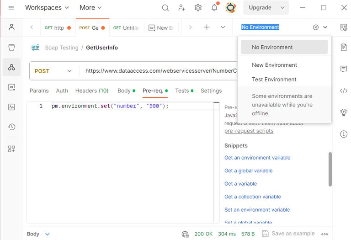Image resolution: width=351 pixels, height=240 pixels.
Task: Open the Collections sidebar icon
Action: (11, 47)
